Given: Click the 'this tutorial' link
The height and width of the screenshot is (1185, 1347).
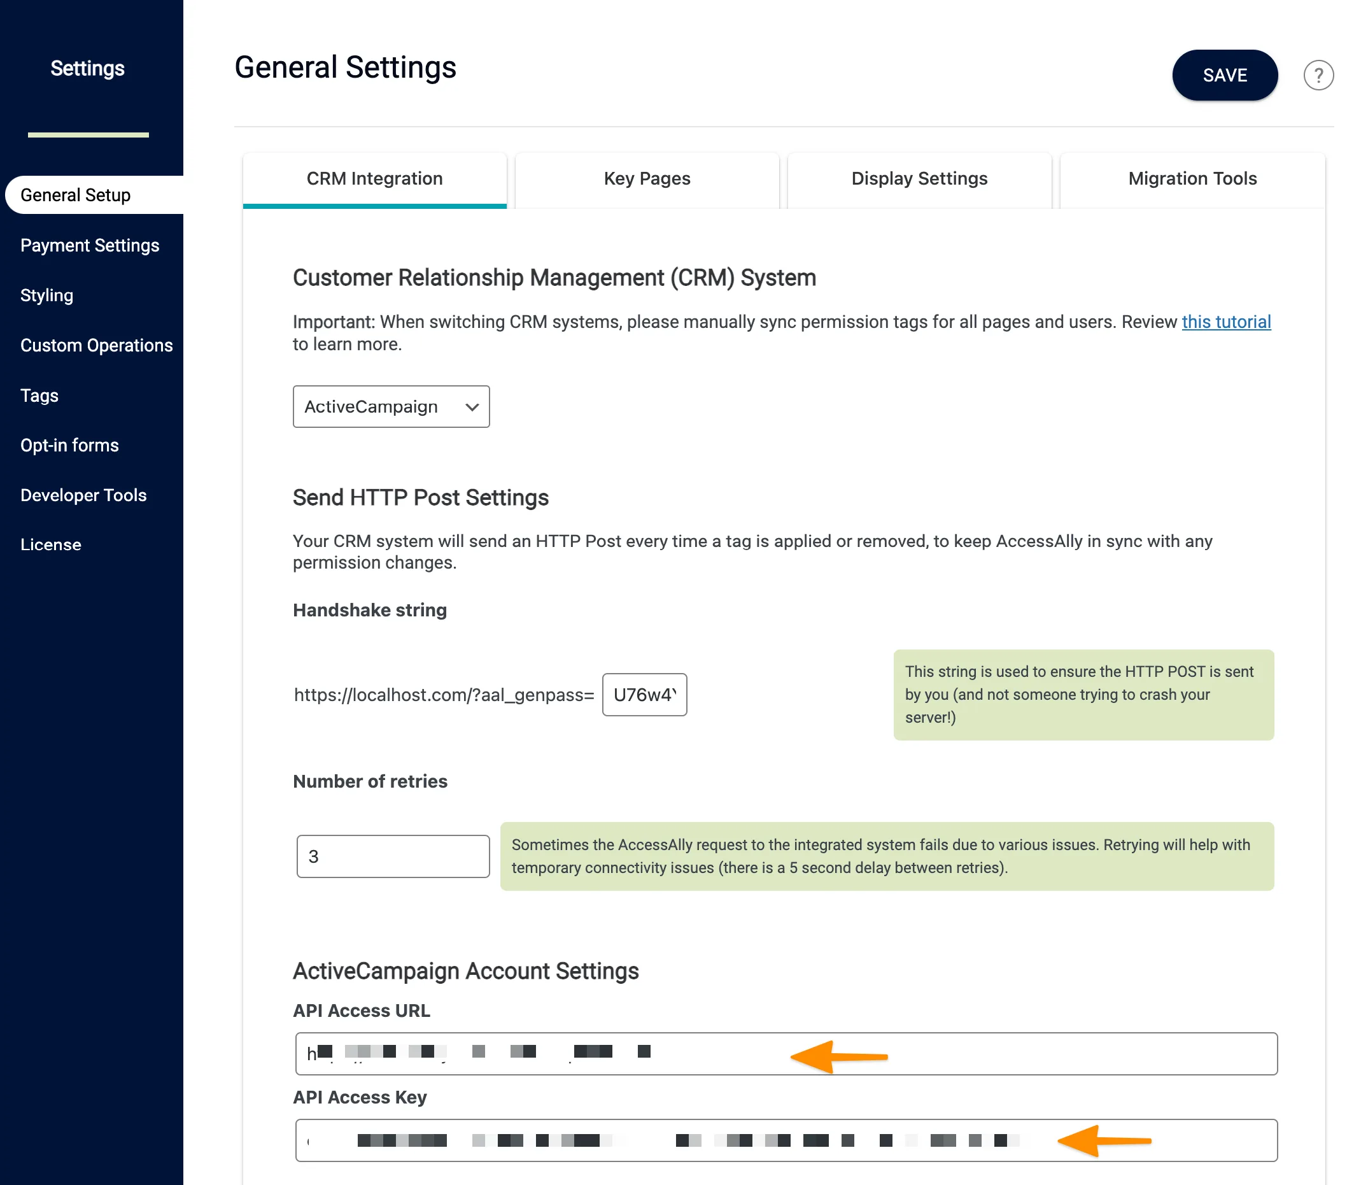Looking at the screenshot, I should point(1226,322).
